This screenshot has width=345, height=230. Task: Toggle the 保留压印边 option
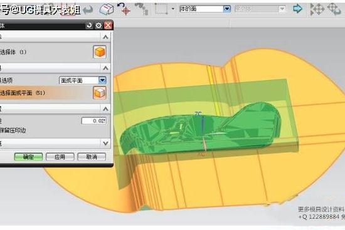pos(13,130)
